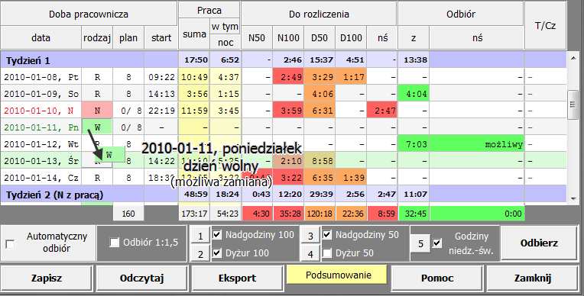The width and height of the screenshot is (584, 296).
Task: Toggle the Automatyczny odbiór checkbox
Action: 10,244
